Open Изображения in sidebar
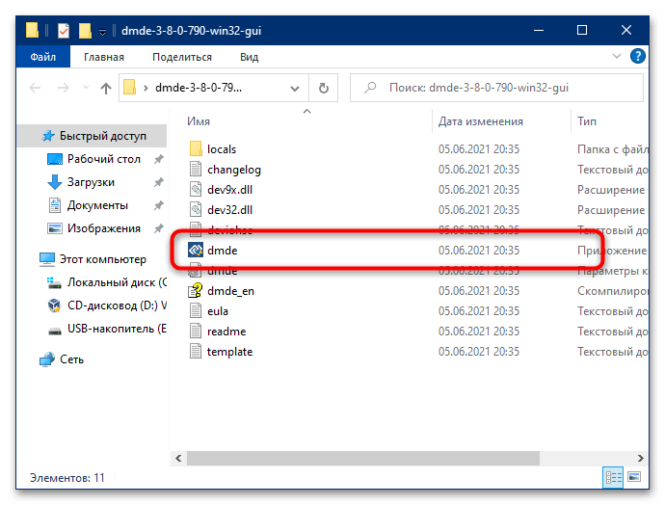This screenshot has width=665, height=505. [x=93, y=228]
